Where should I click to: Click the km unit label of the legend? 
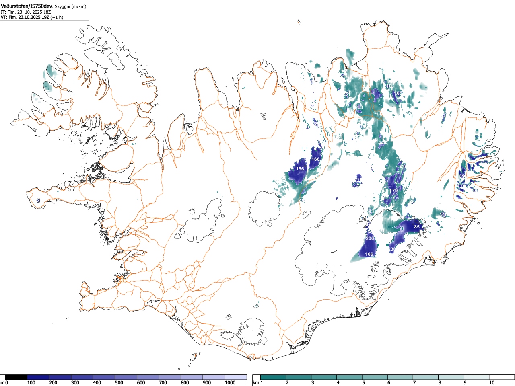click(255, 383)
